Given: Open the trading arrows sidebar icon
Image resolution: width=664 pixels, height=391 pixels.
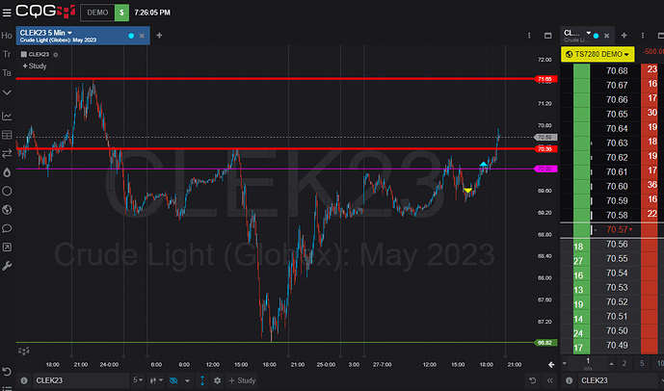Looking at the screenshot, I should pyautogui.click(x=7, y=153).
